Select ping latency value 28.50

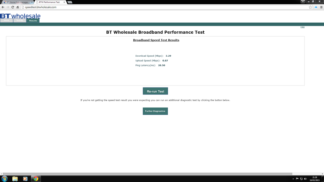coord(162,65)
